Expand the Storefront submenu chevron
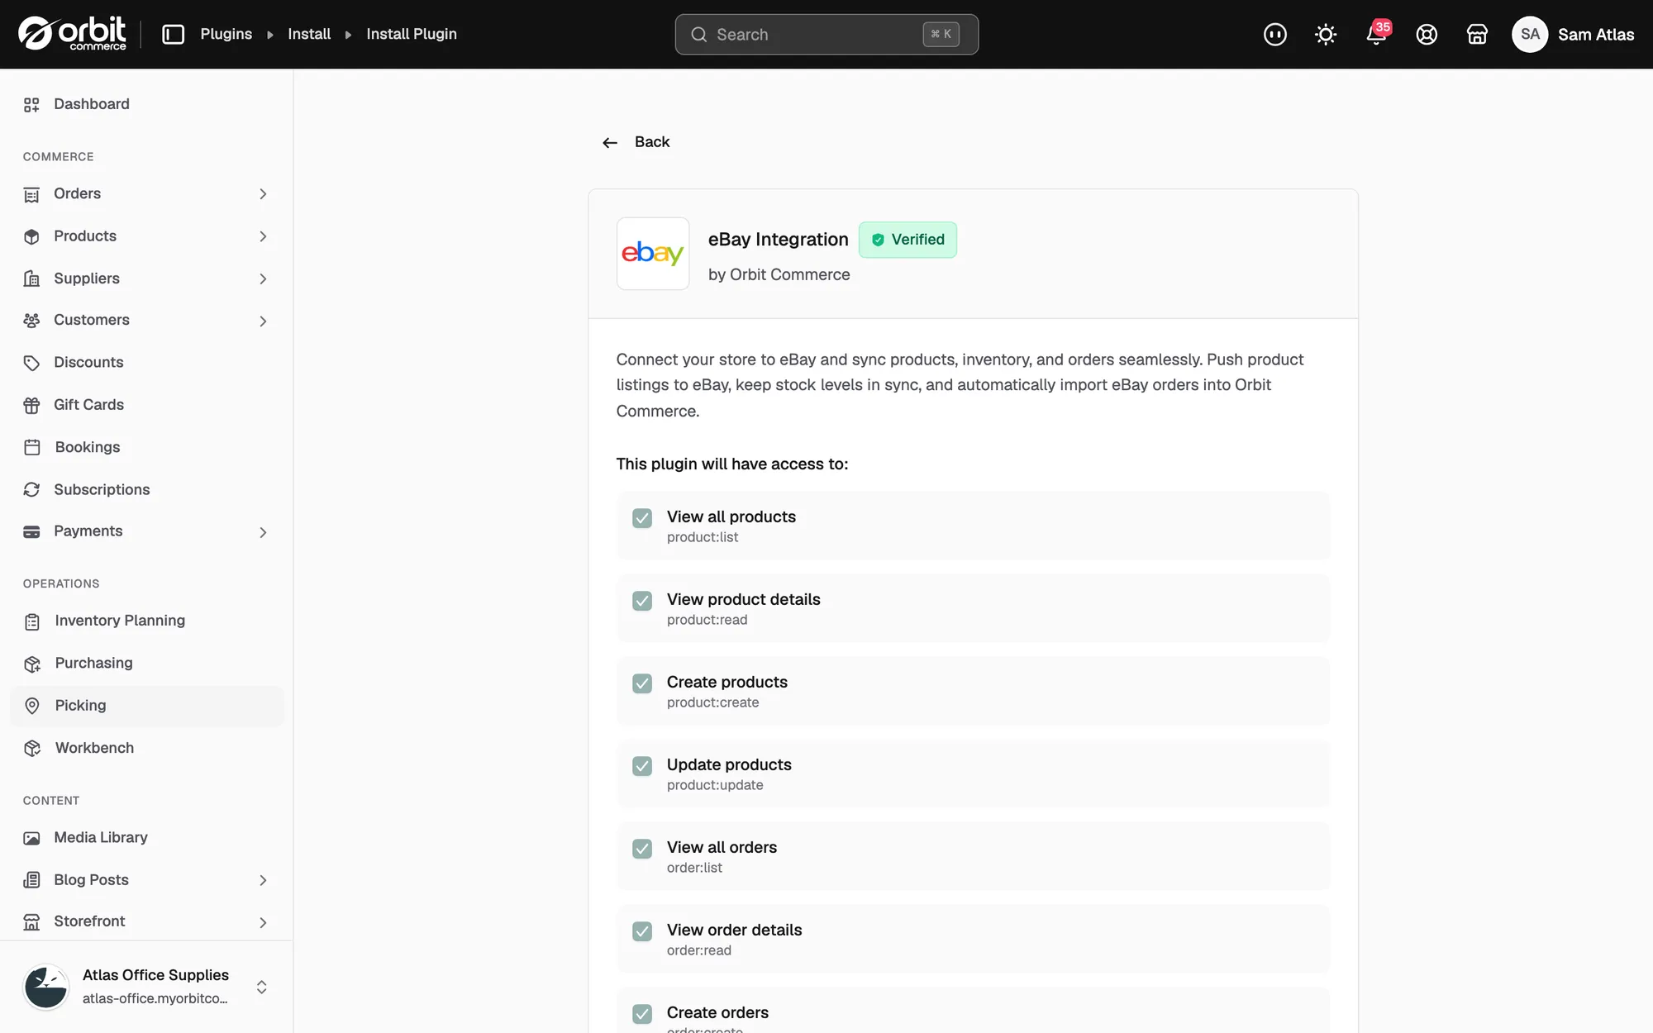The height and width of the screenshot is (1033, 1653). pos(263,922)
